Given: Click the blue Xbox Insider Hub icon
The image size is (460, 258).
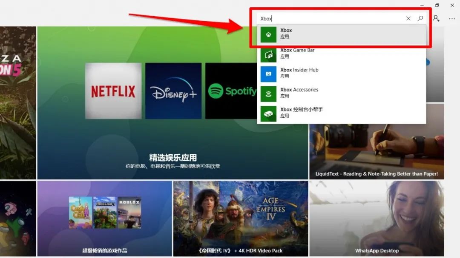Looking at the screenshot, I should 268,74.
